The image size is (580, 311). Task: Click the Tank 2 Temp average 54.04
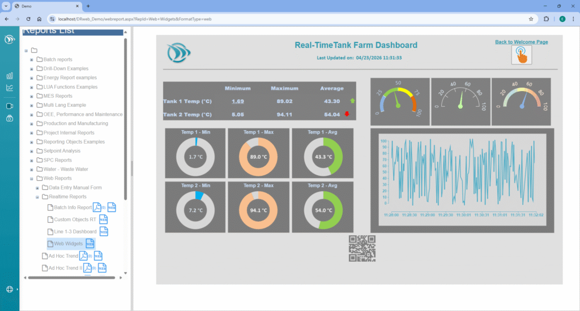pos(332,114)
